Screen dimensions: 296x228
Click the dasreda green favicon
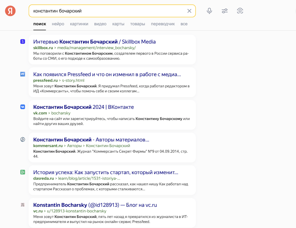coord(23,172)
